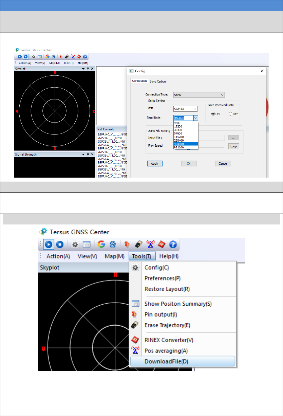Open Config via the gear toolbar icon, lower screenshot
The image size is (283, 416).
pyautogui.click(x=75, y=244)
